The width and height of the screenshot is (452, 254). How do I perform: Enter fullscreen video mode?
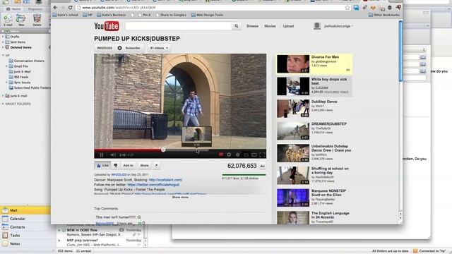262,155
